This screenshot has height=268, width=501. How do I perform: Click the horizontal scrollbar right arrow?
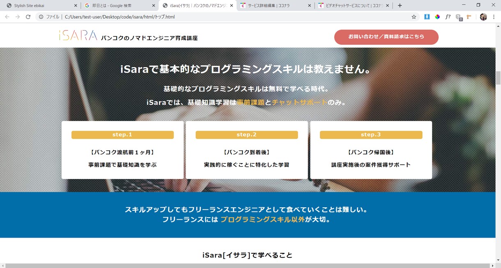coord(492,266)
